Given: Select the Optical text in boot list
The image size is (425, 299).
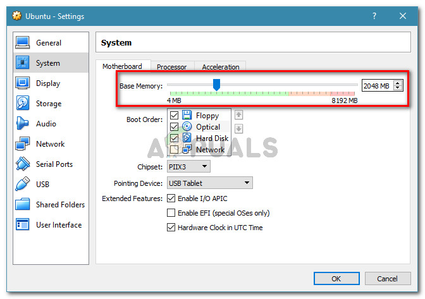Looking at the screenshot, I should click(208, 127).
